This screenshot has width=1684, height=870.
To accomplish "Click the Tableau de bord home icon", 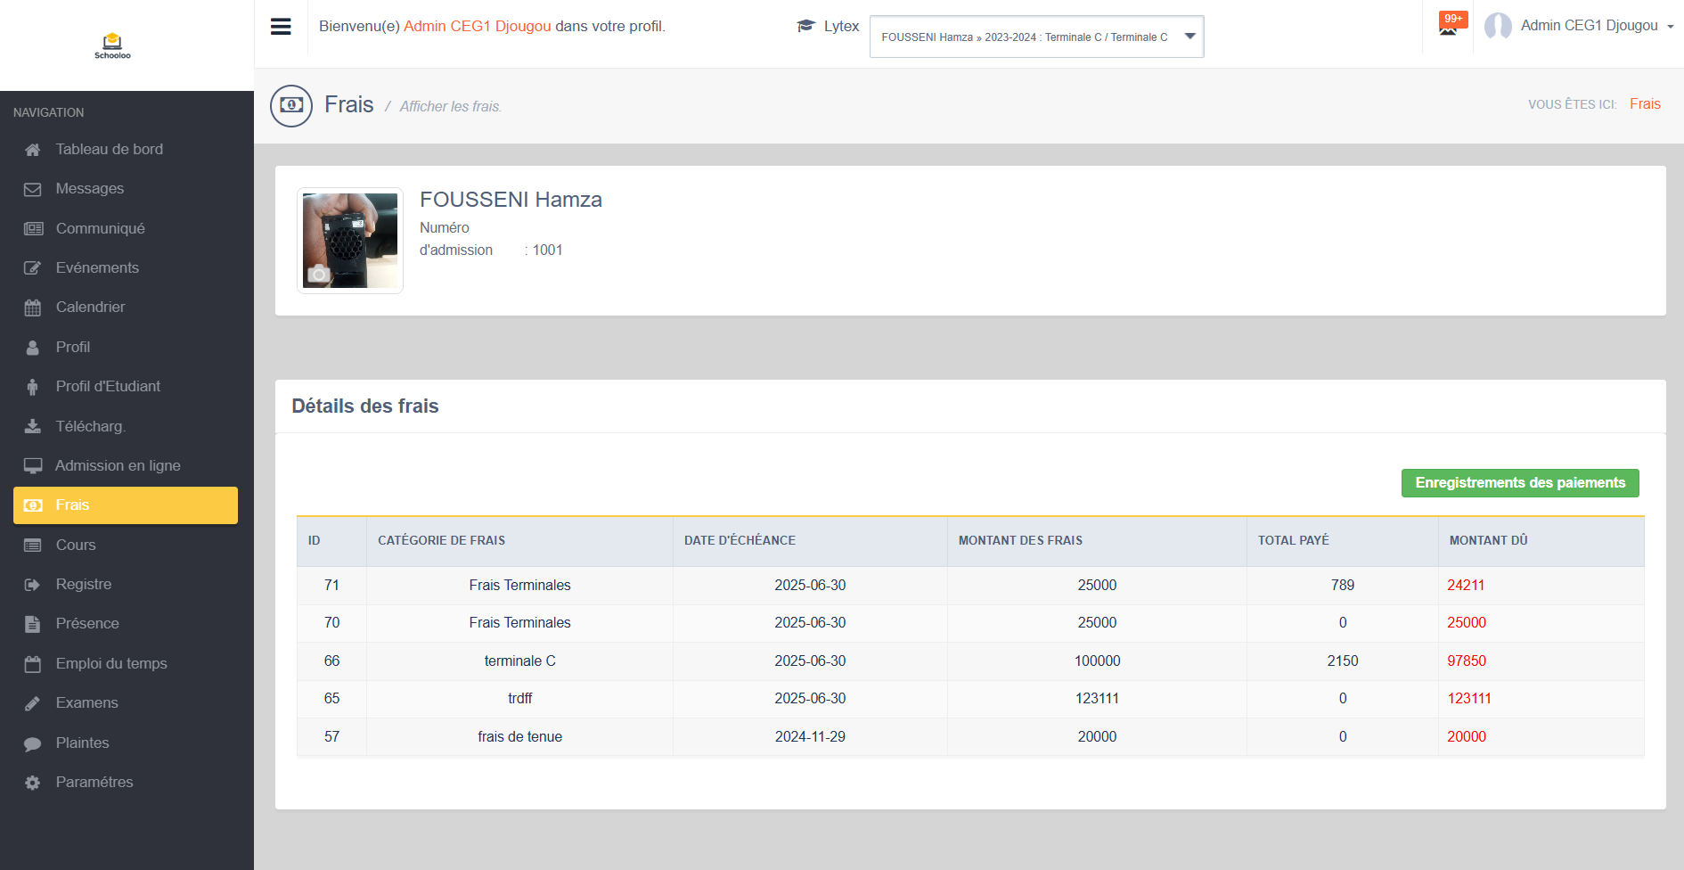I will tap(33, 150).
